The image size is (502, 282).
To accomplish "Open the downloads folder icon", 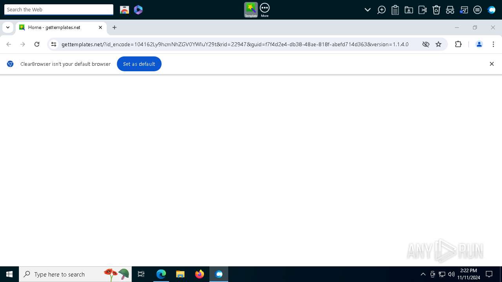I will pyautogui.click(x=409, y=10).
